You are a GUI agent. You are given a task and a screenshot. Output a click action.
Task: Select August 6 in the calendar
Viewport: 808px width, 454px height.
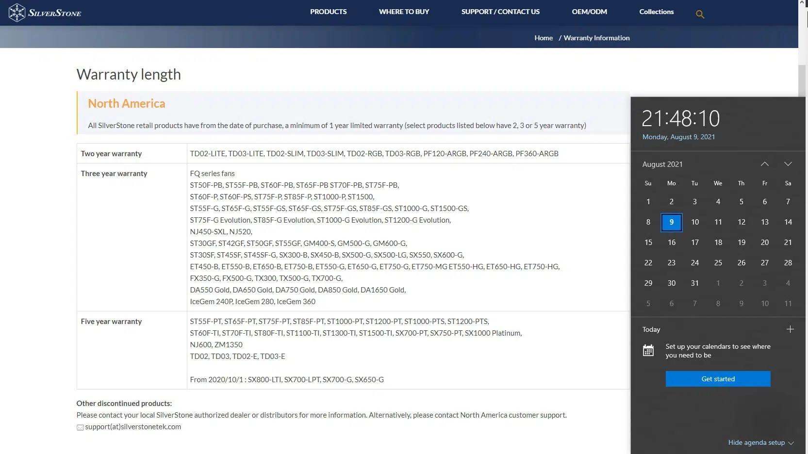click(x=765, y=202)
